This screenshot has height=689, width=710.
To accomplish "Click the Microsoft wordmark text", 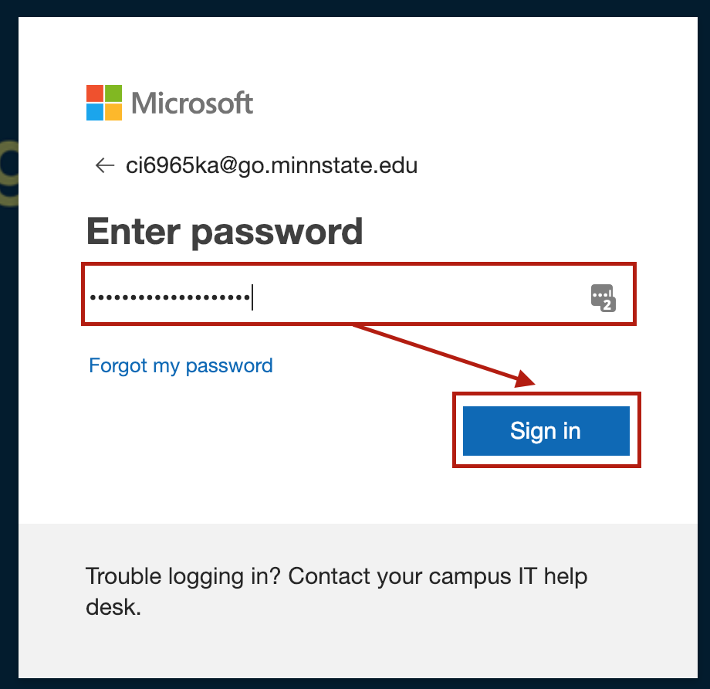I will 192,103.
